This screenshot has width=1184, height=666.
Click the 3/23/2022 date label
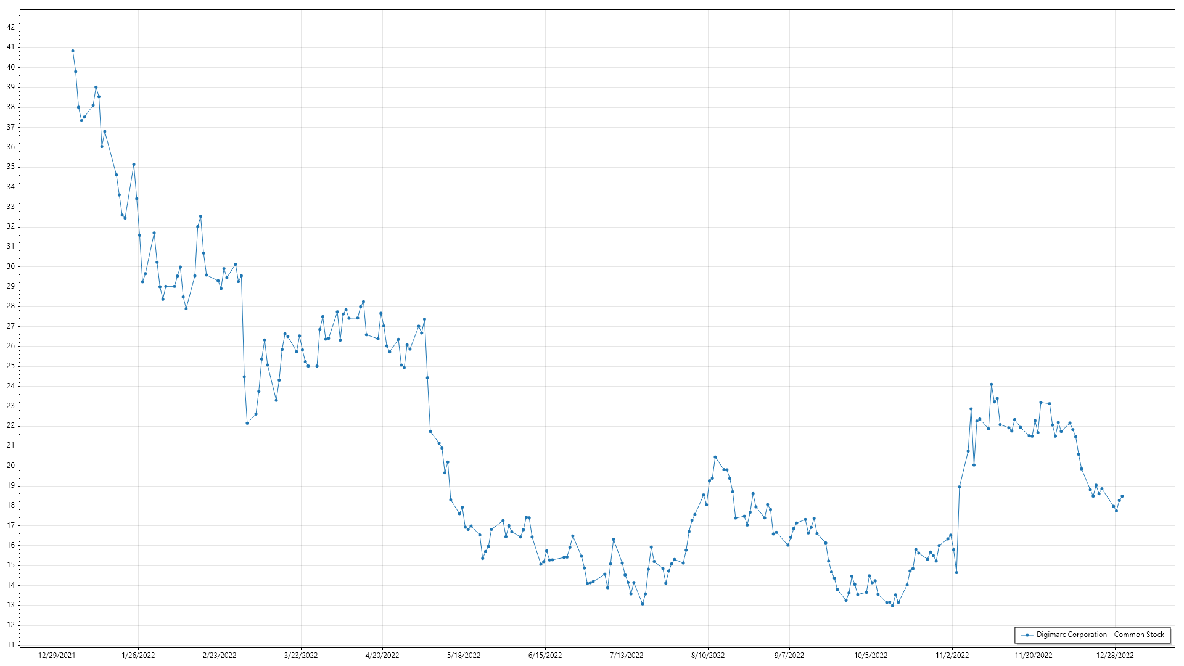(x=301, y=656)
